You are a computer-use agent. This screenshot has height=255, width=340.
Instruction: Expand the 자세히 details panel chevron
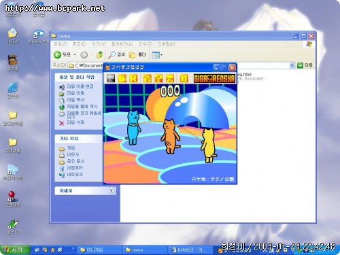tap(112, 190)
